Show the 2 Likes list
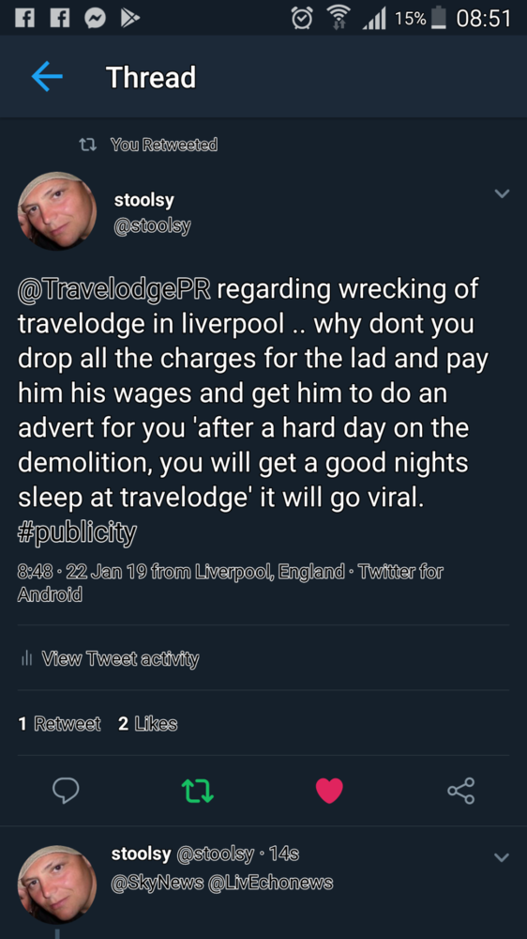The image size is (527, 939). click(x=148, y=724)
